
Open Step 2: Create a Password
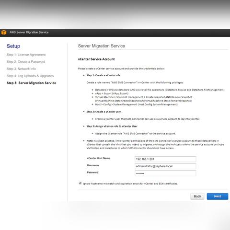26,62
